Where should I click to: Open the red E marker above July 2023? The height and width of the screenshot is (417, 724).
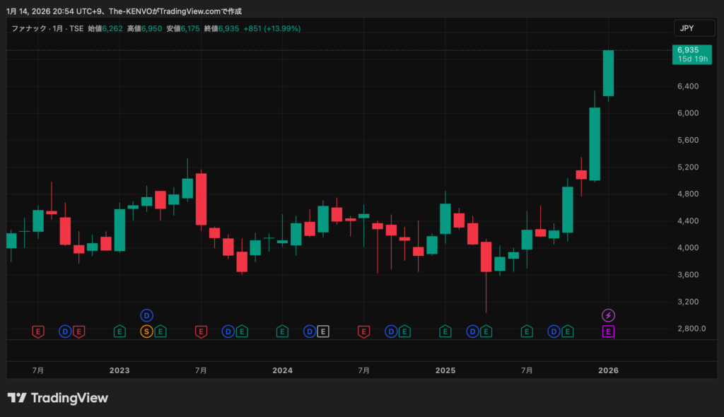coord(201,331)
